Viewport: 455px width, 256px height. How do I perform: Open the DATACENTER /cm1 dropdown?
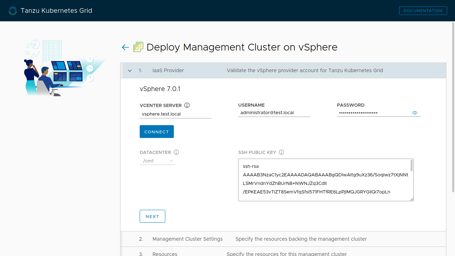pos(157,161)
